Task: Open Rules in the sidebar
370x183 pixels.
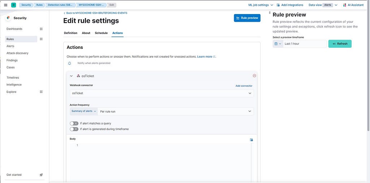Action: (x=21, y=39)
